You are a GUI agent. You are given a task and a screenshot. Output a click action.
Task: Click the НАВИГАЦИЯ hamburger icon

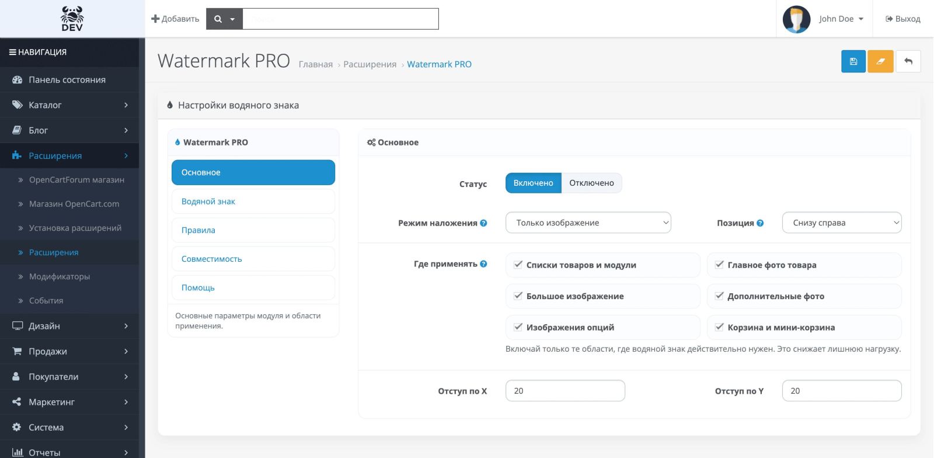coord(12,52)
